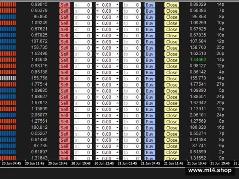Increase lot arrow in 155.756 row
Viewport: 239px width, 179px height.
pos(117,79)
